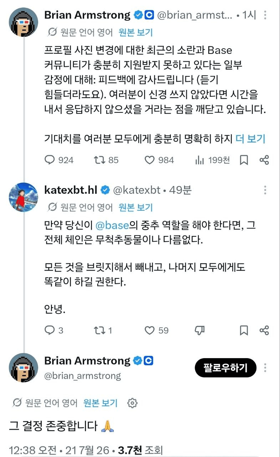280x457 pixels.
Task: Retweet the katexbt.hl tweet
Action: (99, 330)
